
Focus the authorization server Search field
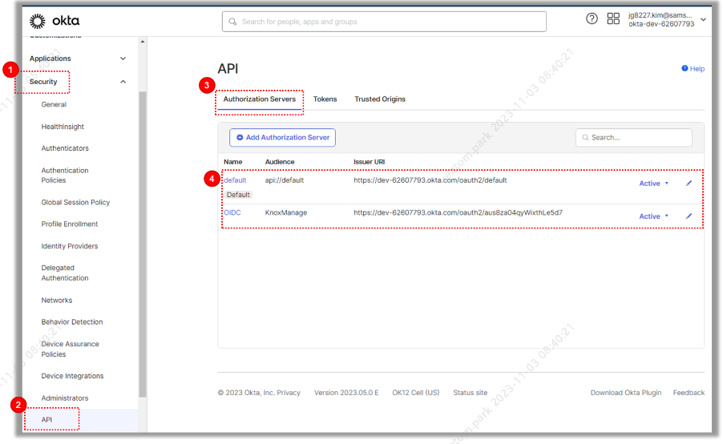(633, 137)
